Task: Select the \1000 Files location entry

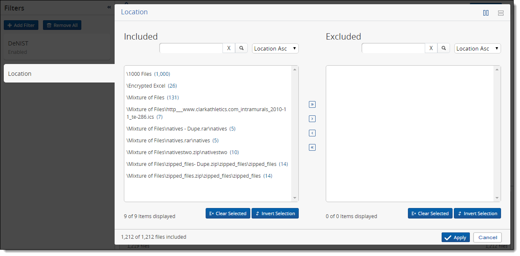Action: pos(149,74)
